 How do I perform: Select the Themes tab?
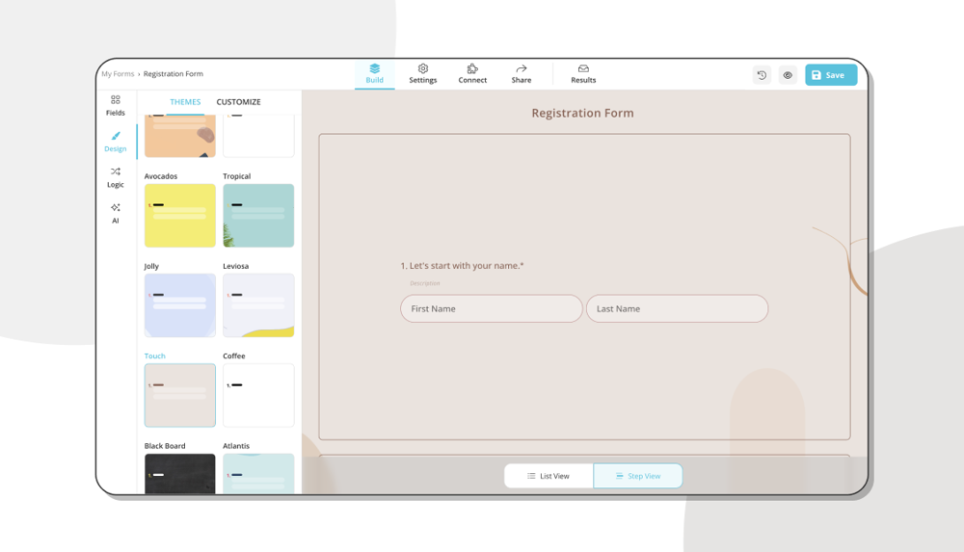tap(185, 102)
